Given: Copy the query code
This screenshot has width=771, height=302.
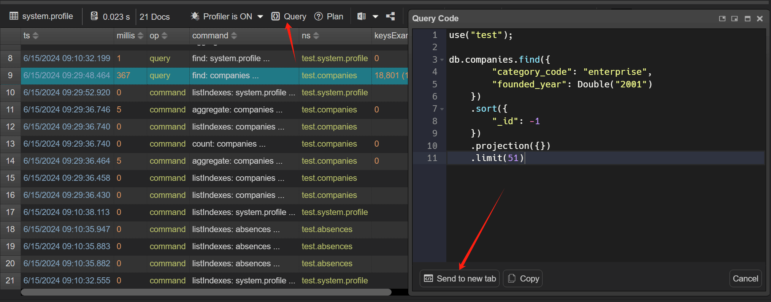Looking at the screenshot, I should pos(523,278).
